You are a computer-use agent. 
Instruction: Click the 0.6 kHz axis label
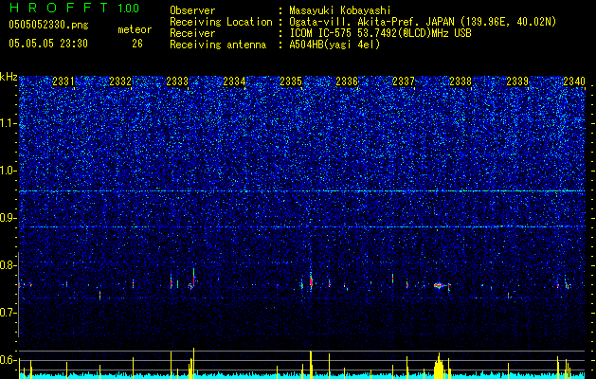[x=9, y=360]
